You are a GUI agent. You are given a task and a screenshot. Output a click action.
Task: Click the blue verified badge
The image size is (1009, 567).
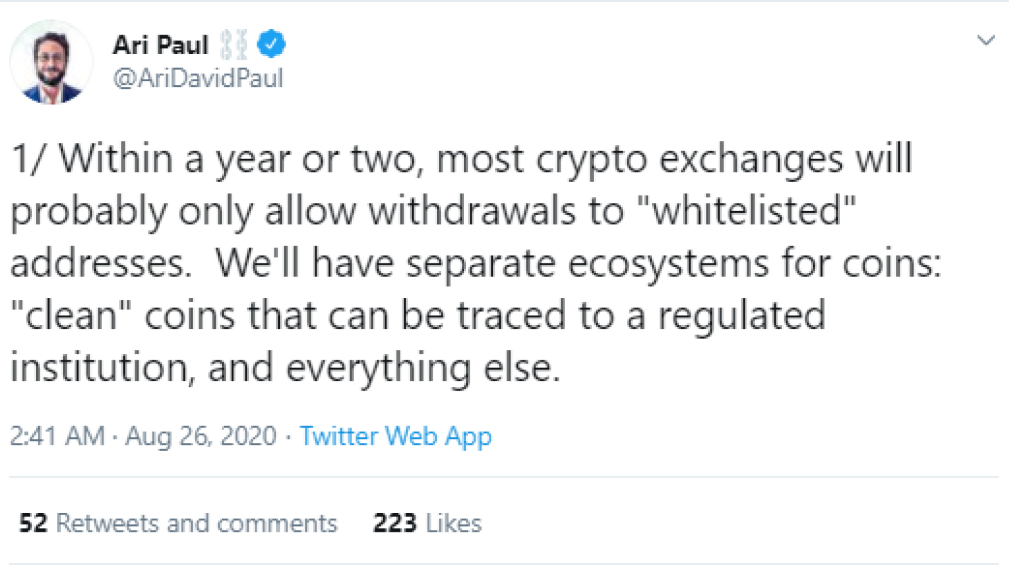click(272, 44)
